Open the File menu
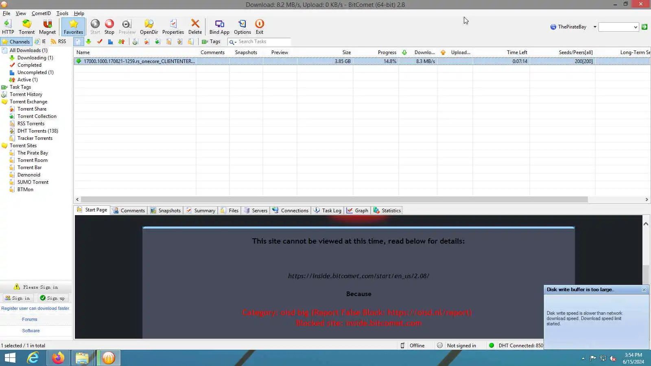Viewport: 651px width, 366px height. point(7,13)
